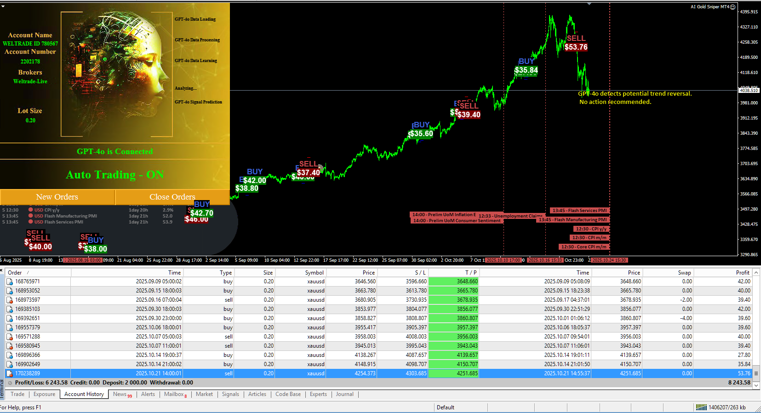Click the red dot beside USD CPI y/y
The width and height of the screenshot is (761, 413).
[31, 210]
